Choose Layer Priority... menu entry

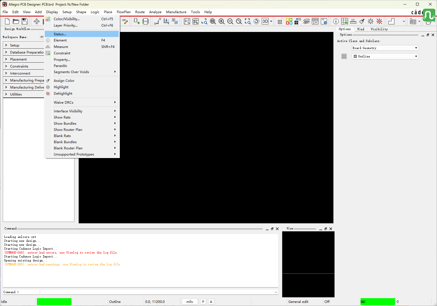(x=82, y=25)
